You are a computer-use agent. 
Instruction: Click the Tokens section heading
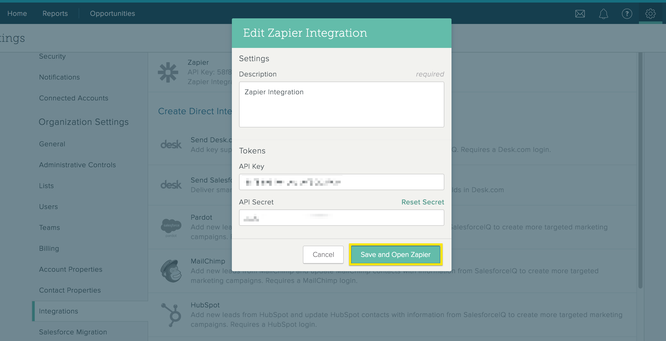pos(252,151)
